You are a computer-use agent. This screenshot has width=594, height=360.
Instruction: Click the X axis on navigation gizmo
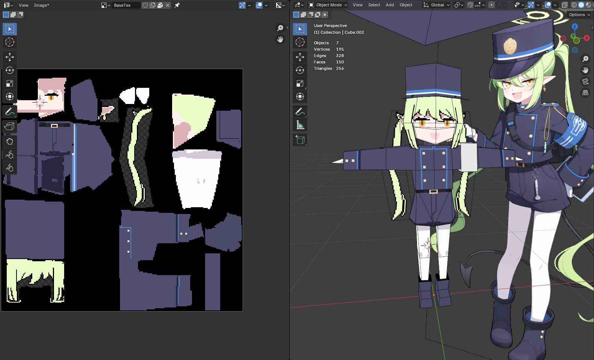click(x=587, y=38)
